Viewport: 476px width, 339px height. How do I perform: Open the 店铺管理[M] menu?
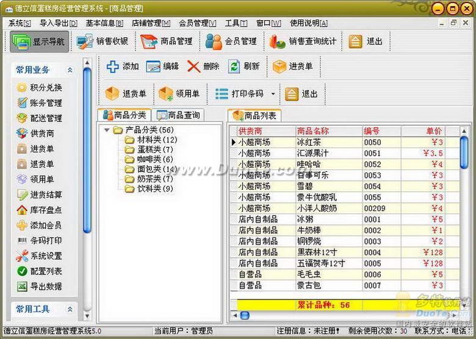pyautogui.click(x=151, y=23)
